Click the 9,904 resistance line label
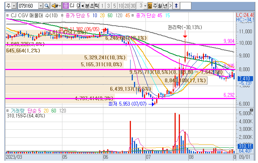258x163 pixels. pos(229,41)
